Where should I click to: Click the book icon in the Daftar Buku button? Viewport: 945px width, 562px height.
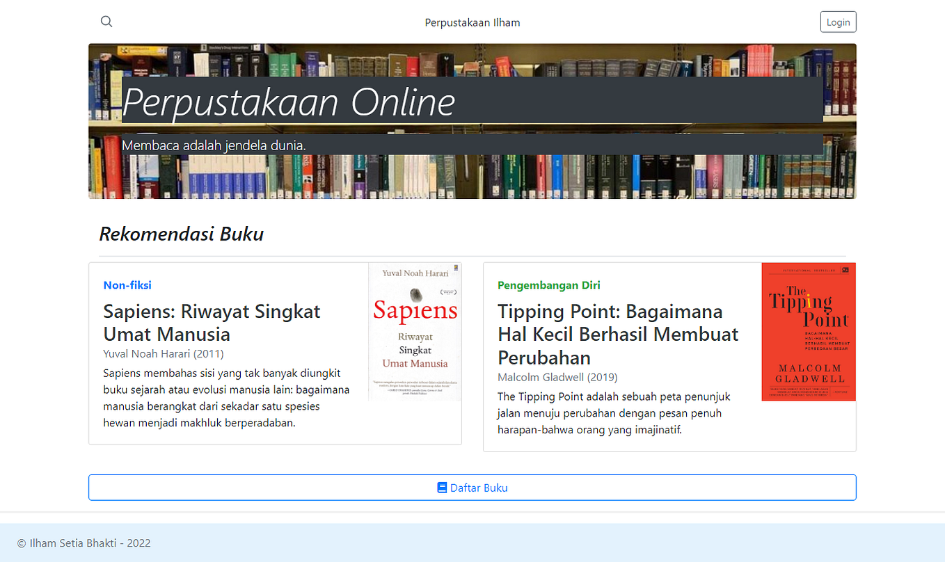[x=441, y=488]
